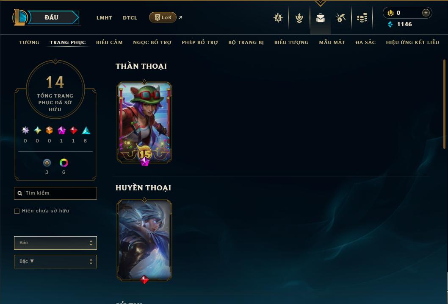
Task: Enable Hiện chưa sở hữu checkbox
Action: [17, 211]
